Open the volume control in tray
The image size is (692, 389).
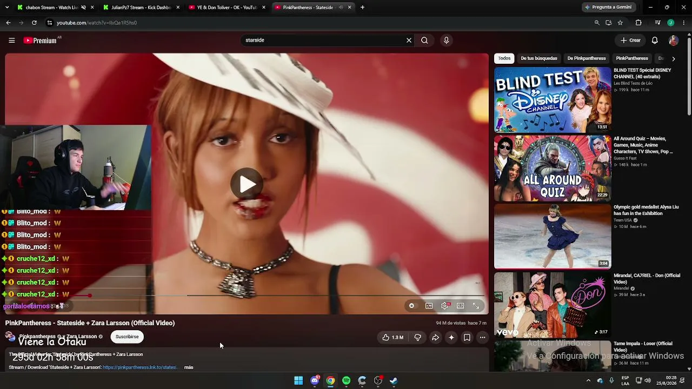coord(648,380)
